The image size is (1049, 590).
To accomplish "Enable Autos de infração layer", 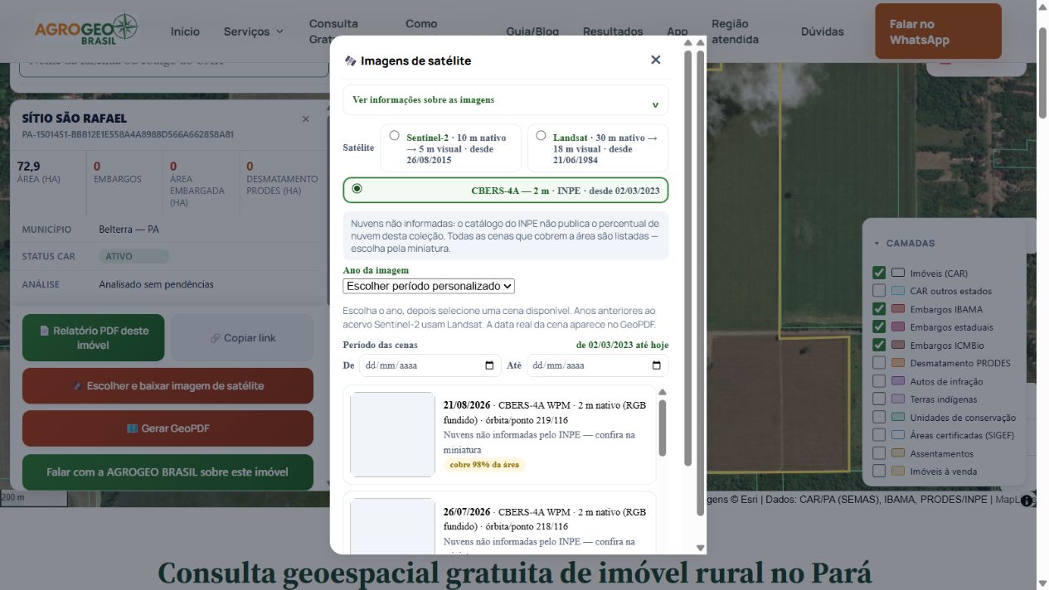I will click(879, 381).
